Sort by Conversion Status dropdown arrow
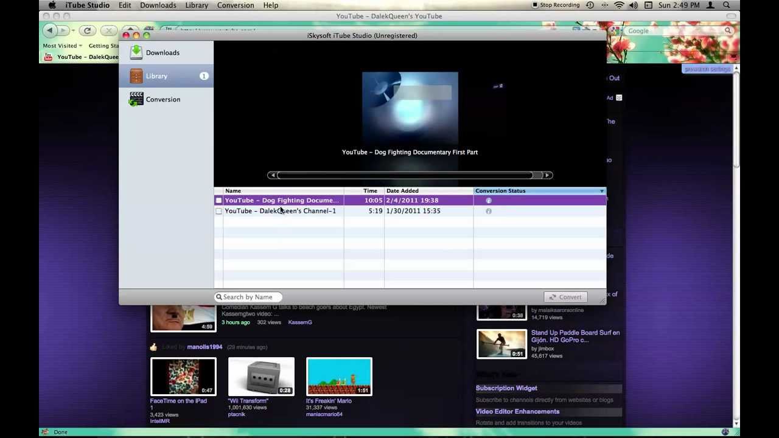The width and height of the screenshot is (779, 438). 602,191
